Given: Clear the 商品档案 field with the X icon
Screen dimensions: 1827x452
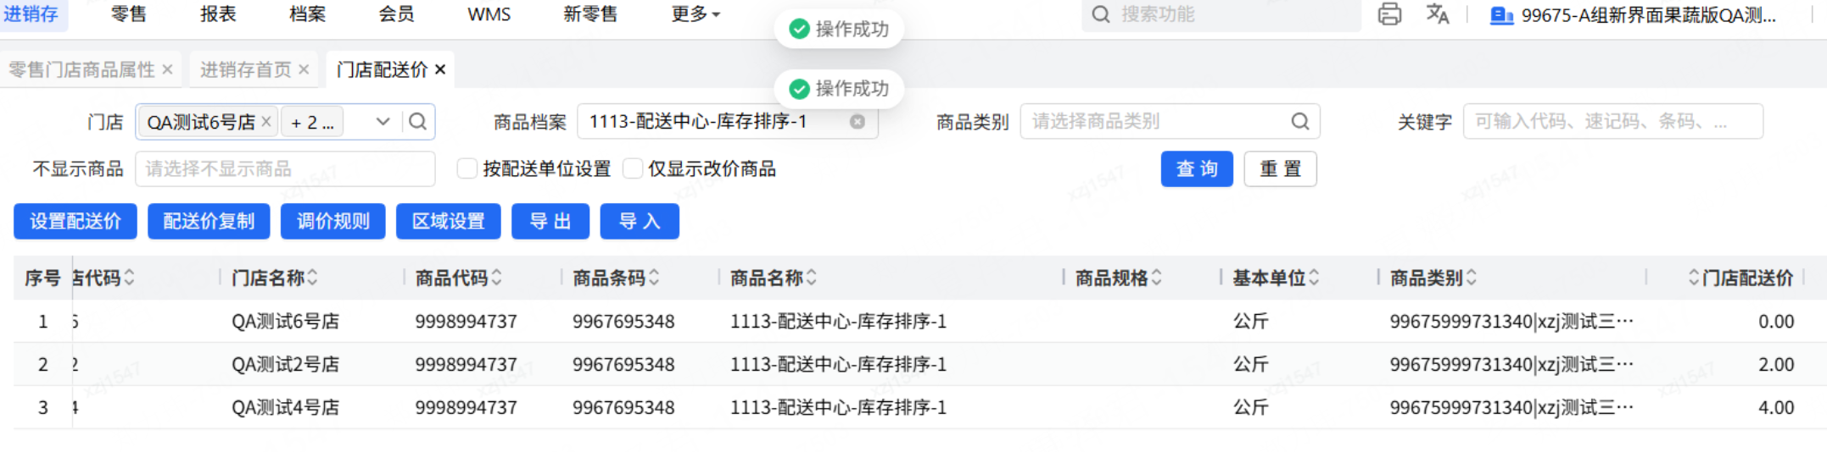Looking at the screenshot, I should [858, 122].
